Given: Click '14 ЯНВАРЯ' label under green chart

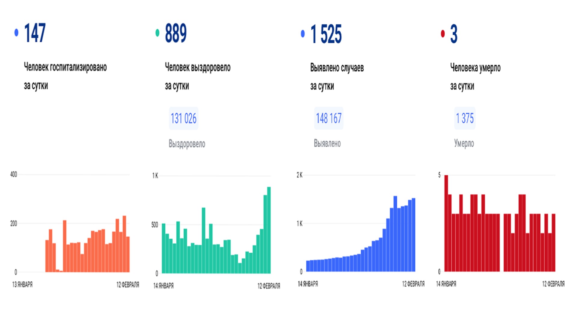Looking at the screenshot, I should (163, 286).
